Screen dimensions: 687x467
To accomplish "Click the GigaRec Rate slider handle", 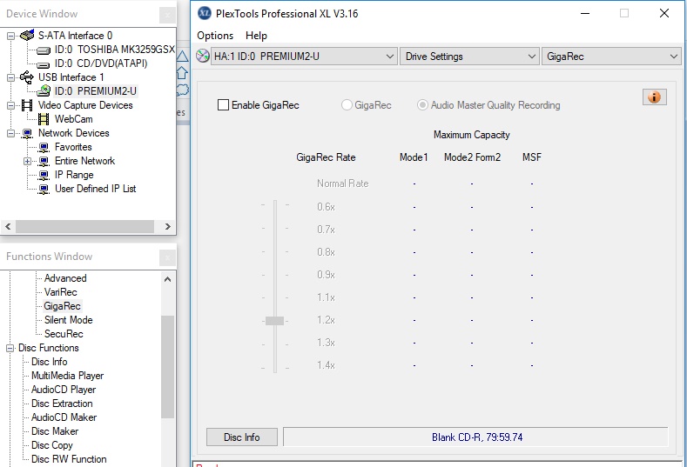I will (274, 321).
